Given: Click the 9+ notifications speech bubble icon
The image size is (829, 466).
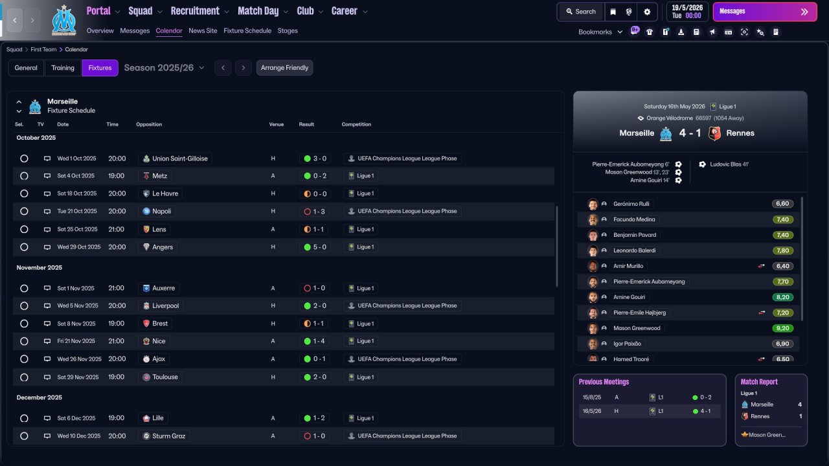Looking at the screenshot, I should tap(635, 31).
